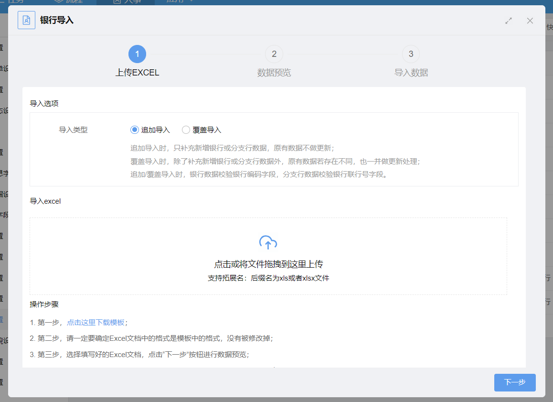Click step 1 circle 上传EXCEL
Image resolution: width=553 pixels, height=402 pixels.
tap(137, 54)
